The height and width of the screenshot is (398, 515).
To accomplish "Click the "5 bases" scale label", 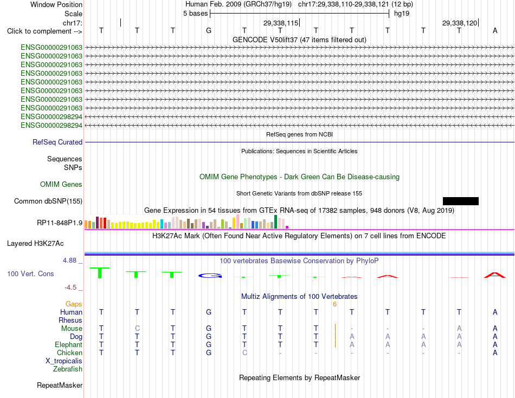I will click(x=195, y=14).
